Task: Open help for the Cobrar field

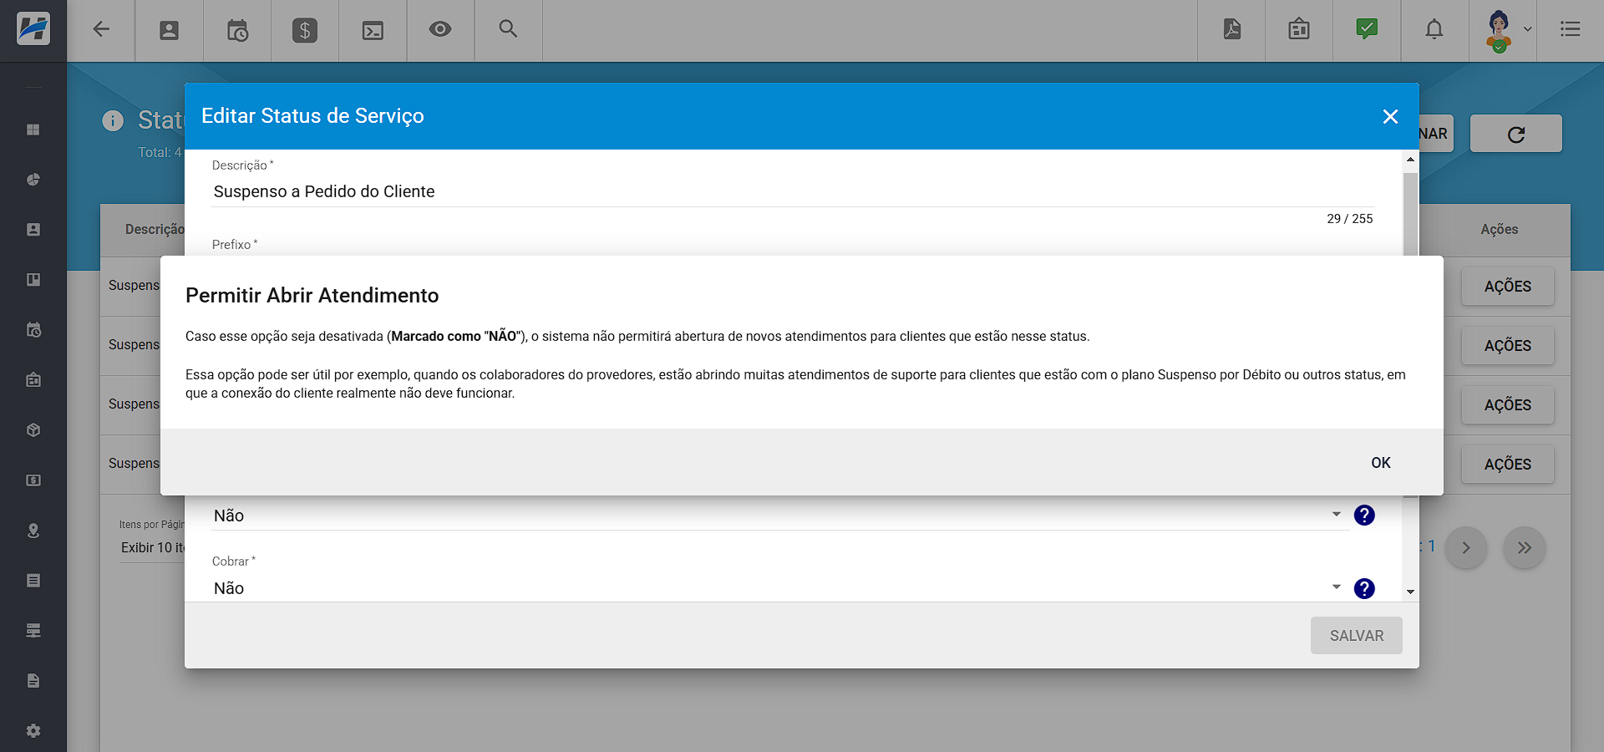Action: [x=1364, y=588]
